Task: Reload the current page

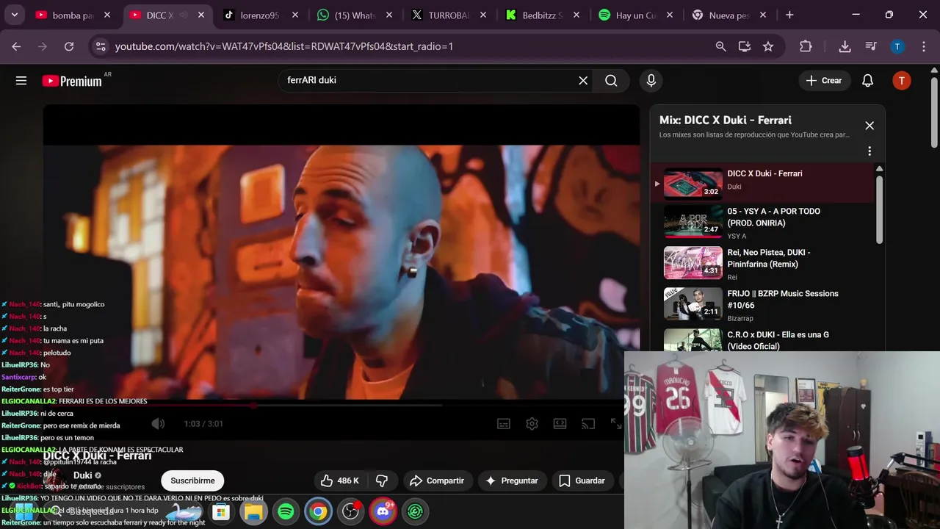Action: tap(69, 46)
